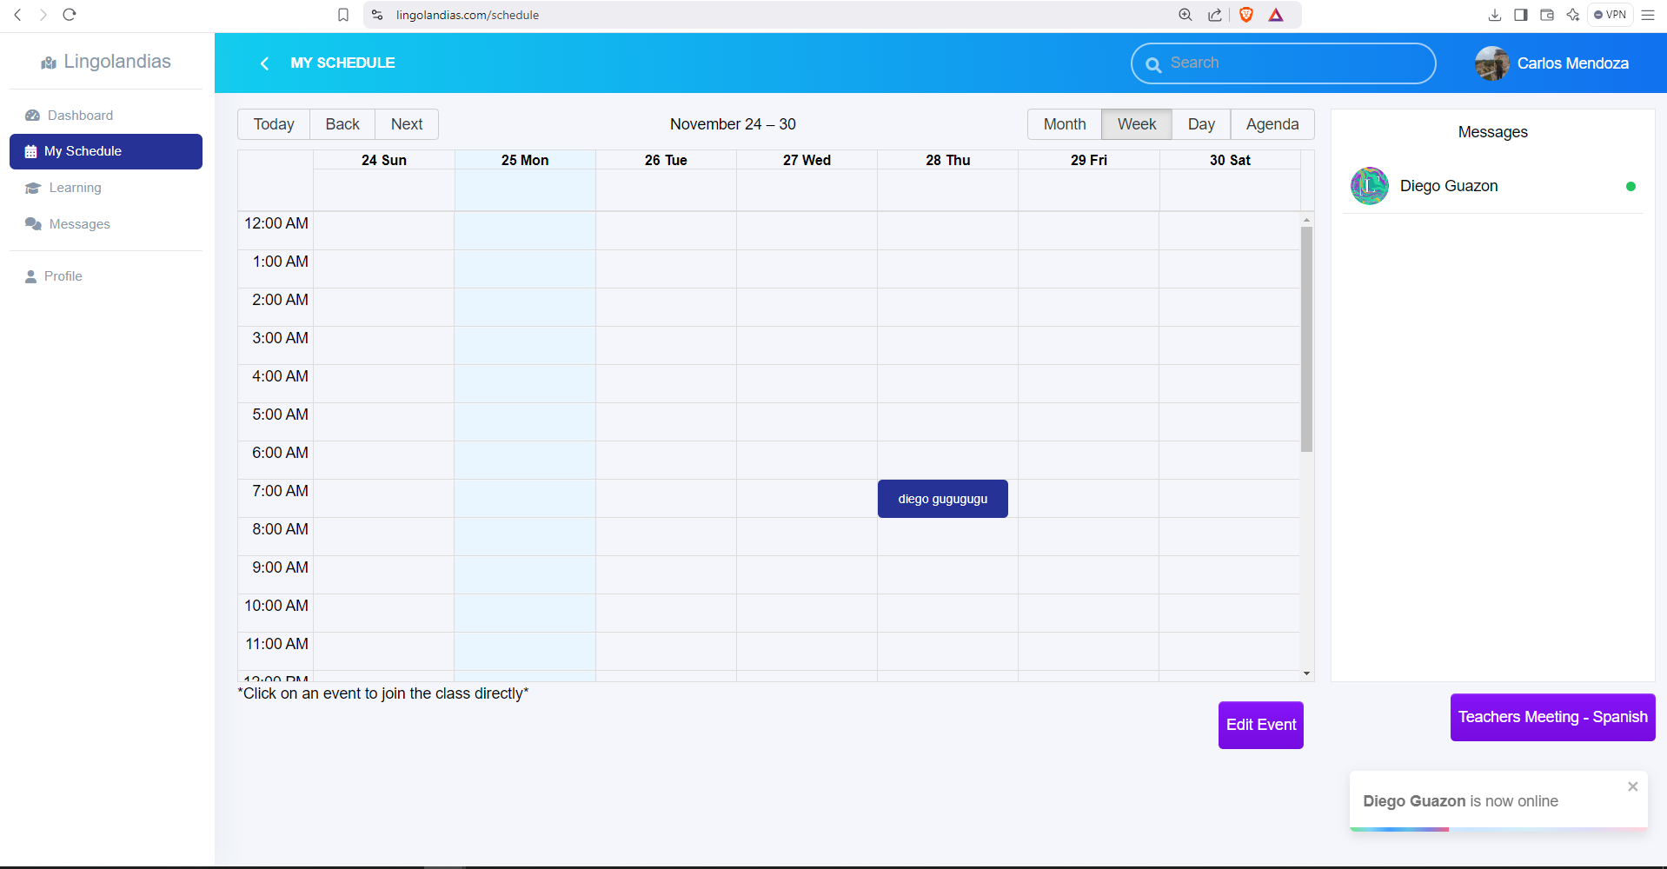1667x869 pixels.
Task: Open the diego gugugugu calendar event
Action: pos(942,499)
